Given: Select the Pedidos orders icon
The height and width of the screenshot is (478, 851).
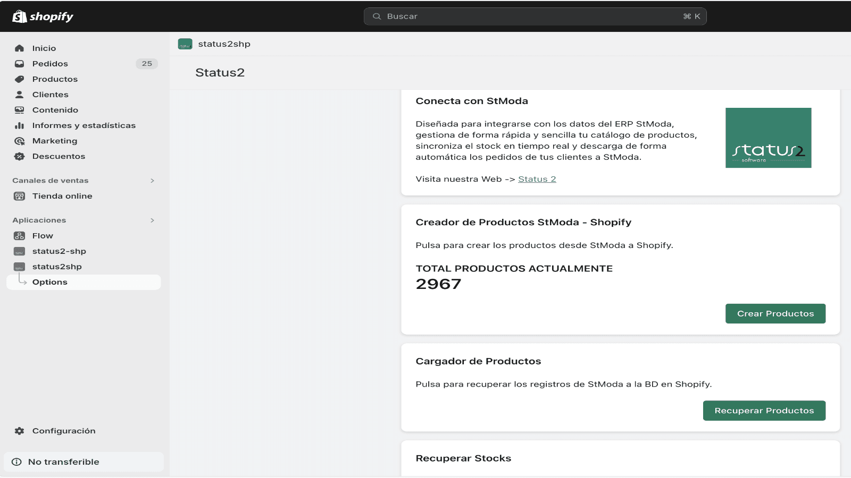Looking at the screenshot, I should pos(20,63).
